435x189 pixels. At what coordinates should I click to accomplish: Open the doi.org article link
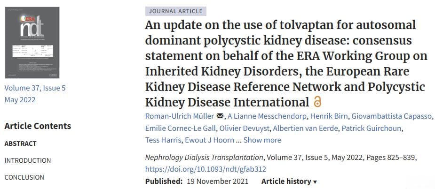coord(206,169)
